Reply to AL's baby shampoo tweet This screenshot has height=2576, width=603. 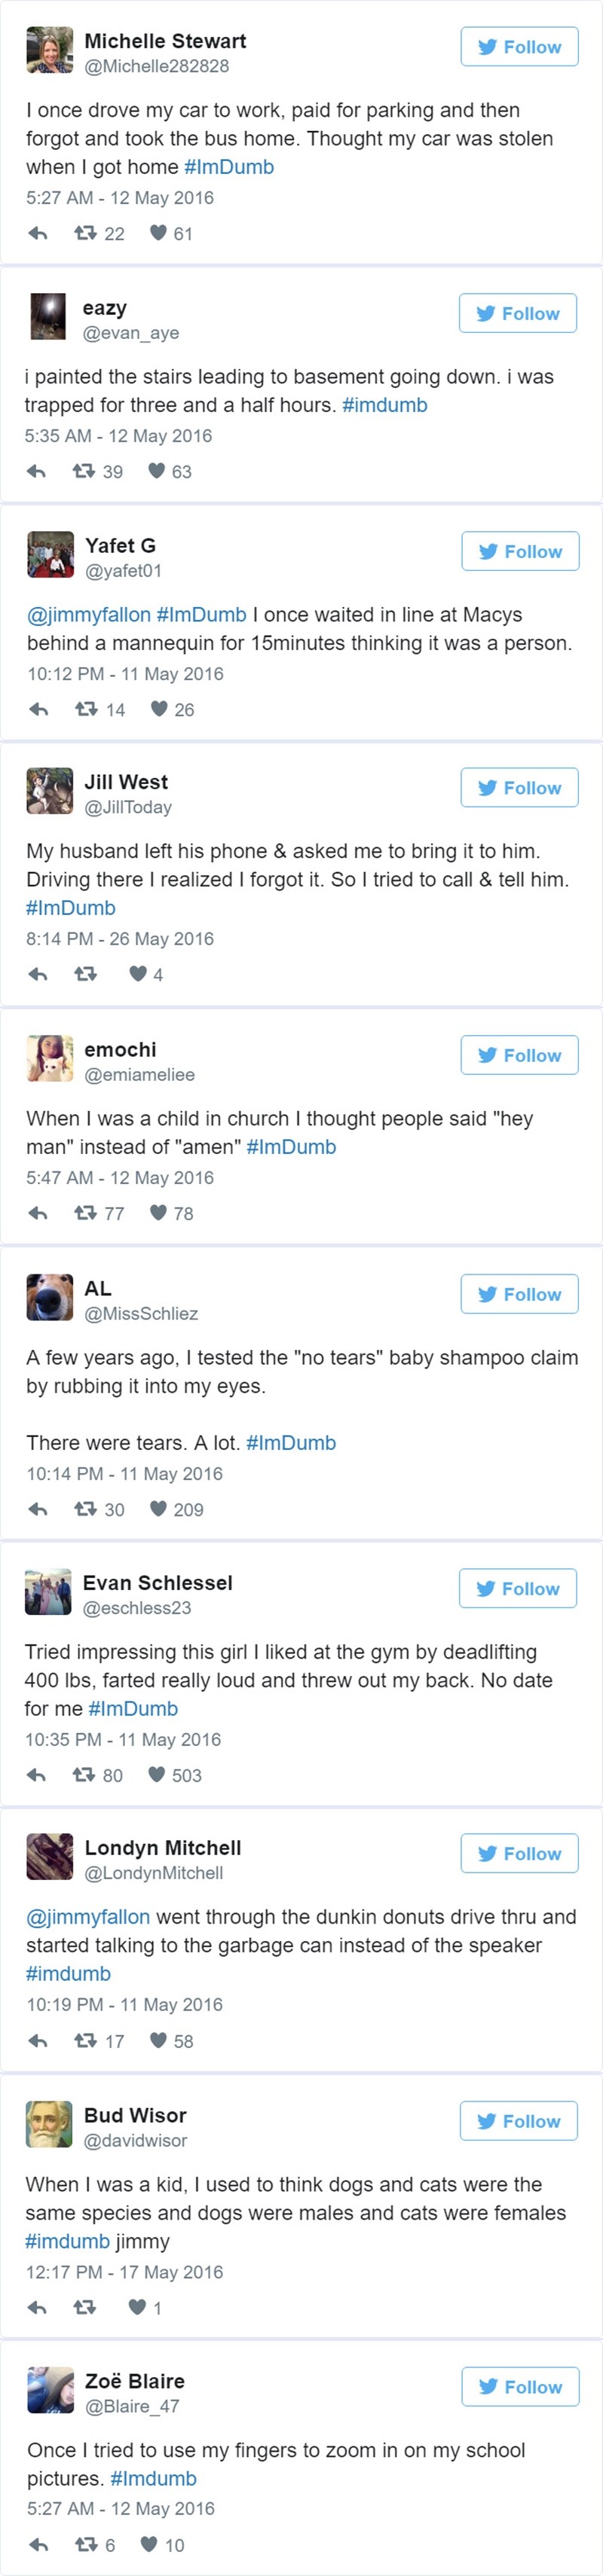click(x=38, y=1509)
